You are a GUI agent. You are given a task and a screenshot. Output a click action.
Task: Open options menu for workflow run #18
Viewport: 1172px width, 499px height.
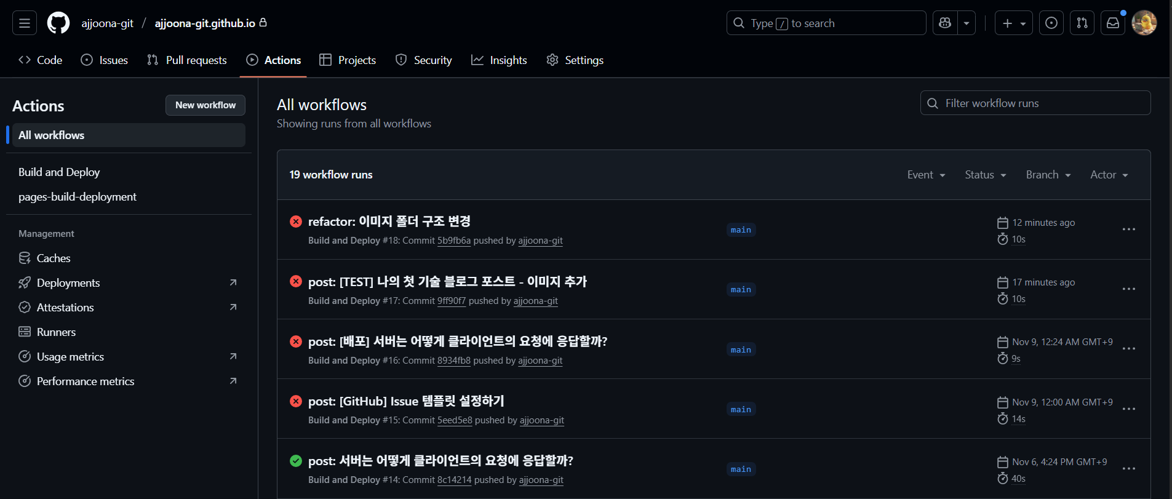(1128, 230)
